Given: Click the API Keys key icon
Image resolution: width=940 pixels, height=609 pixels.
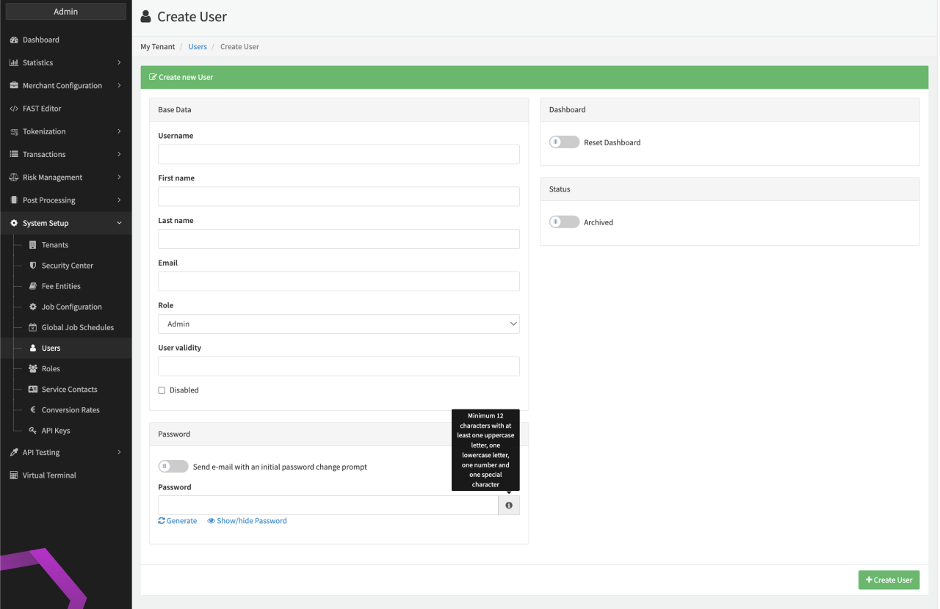Looking at the screenshot, I should (x=32, y=431).
